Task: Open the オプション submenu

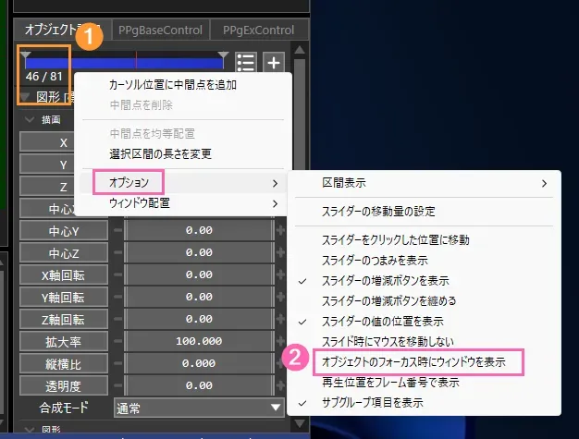Action: tap(183, 183)
